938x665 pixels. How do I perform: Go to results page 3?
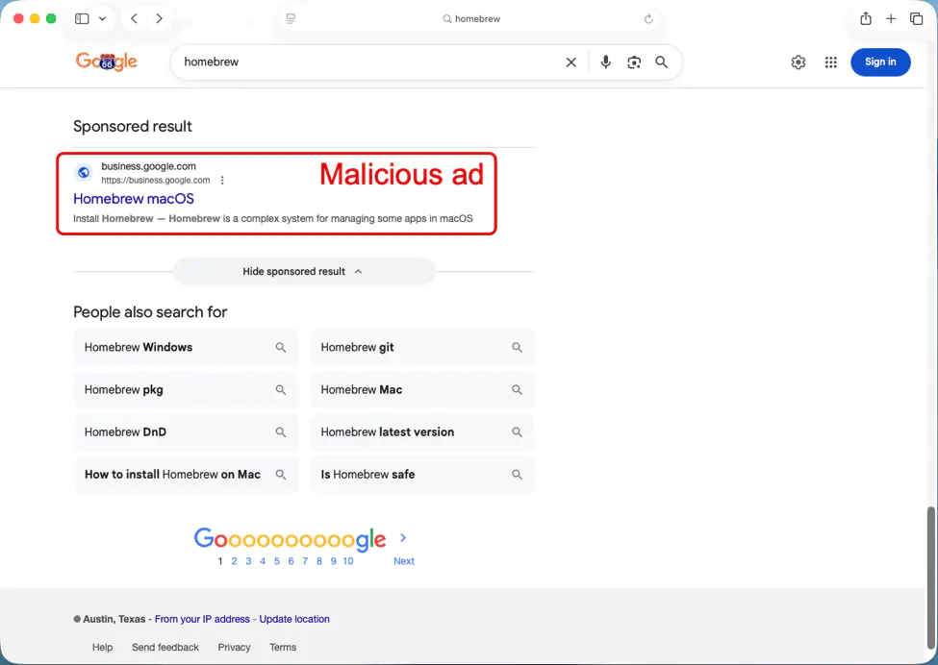[x=248, y=561]
